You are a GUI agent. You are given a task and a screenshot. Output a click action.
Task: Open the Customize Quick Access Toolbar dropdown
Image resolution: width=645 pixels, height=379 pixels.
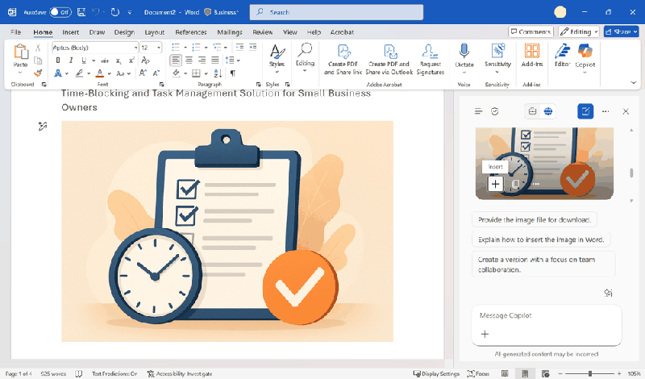[130, 13]
